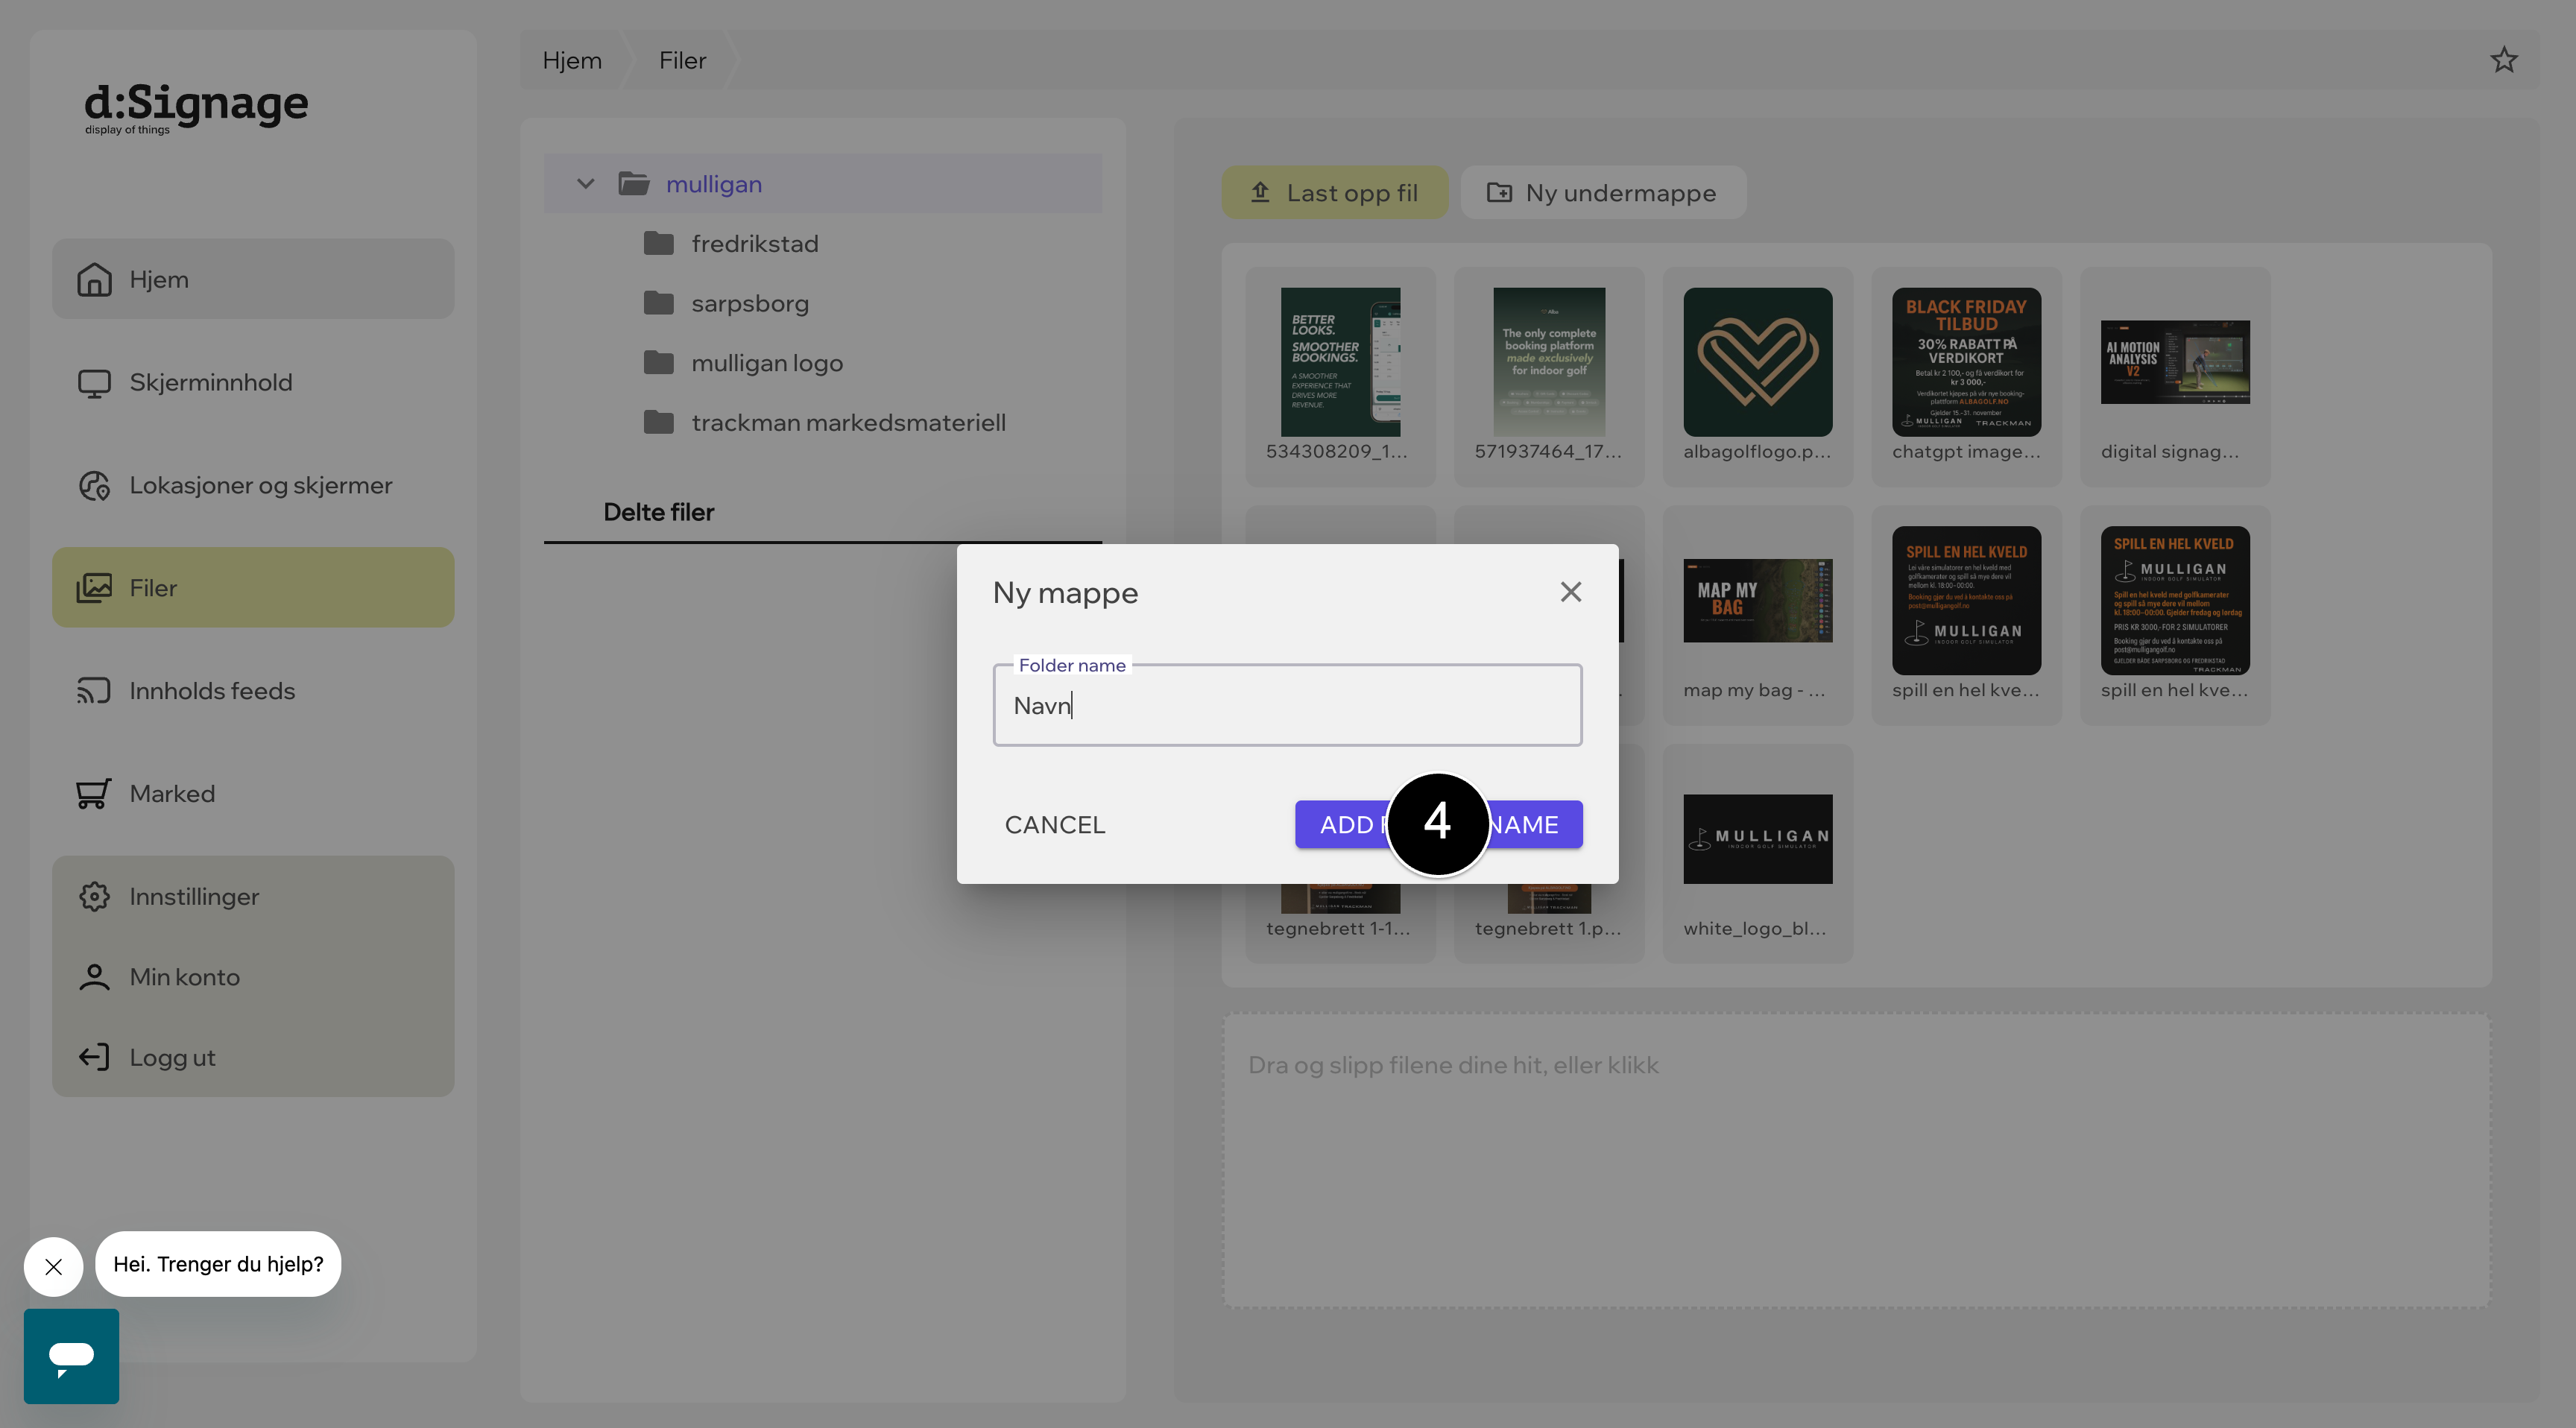The height and width of the screenshot is (1428, 2576).
Task: Dismiss the help chat bubble
Action: point(54,1267)
